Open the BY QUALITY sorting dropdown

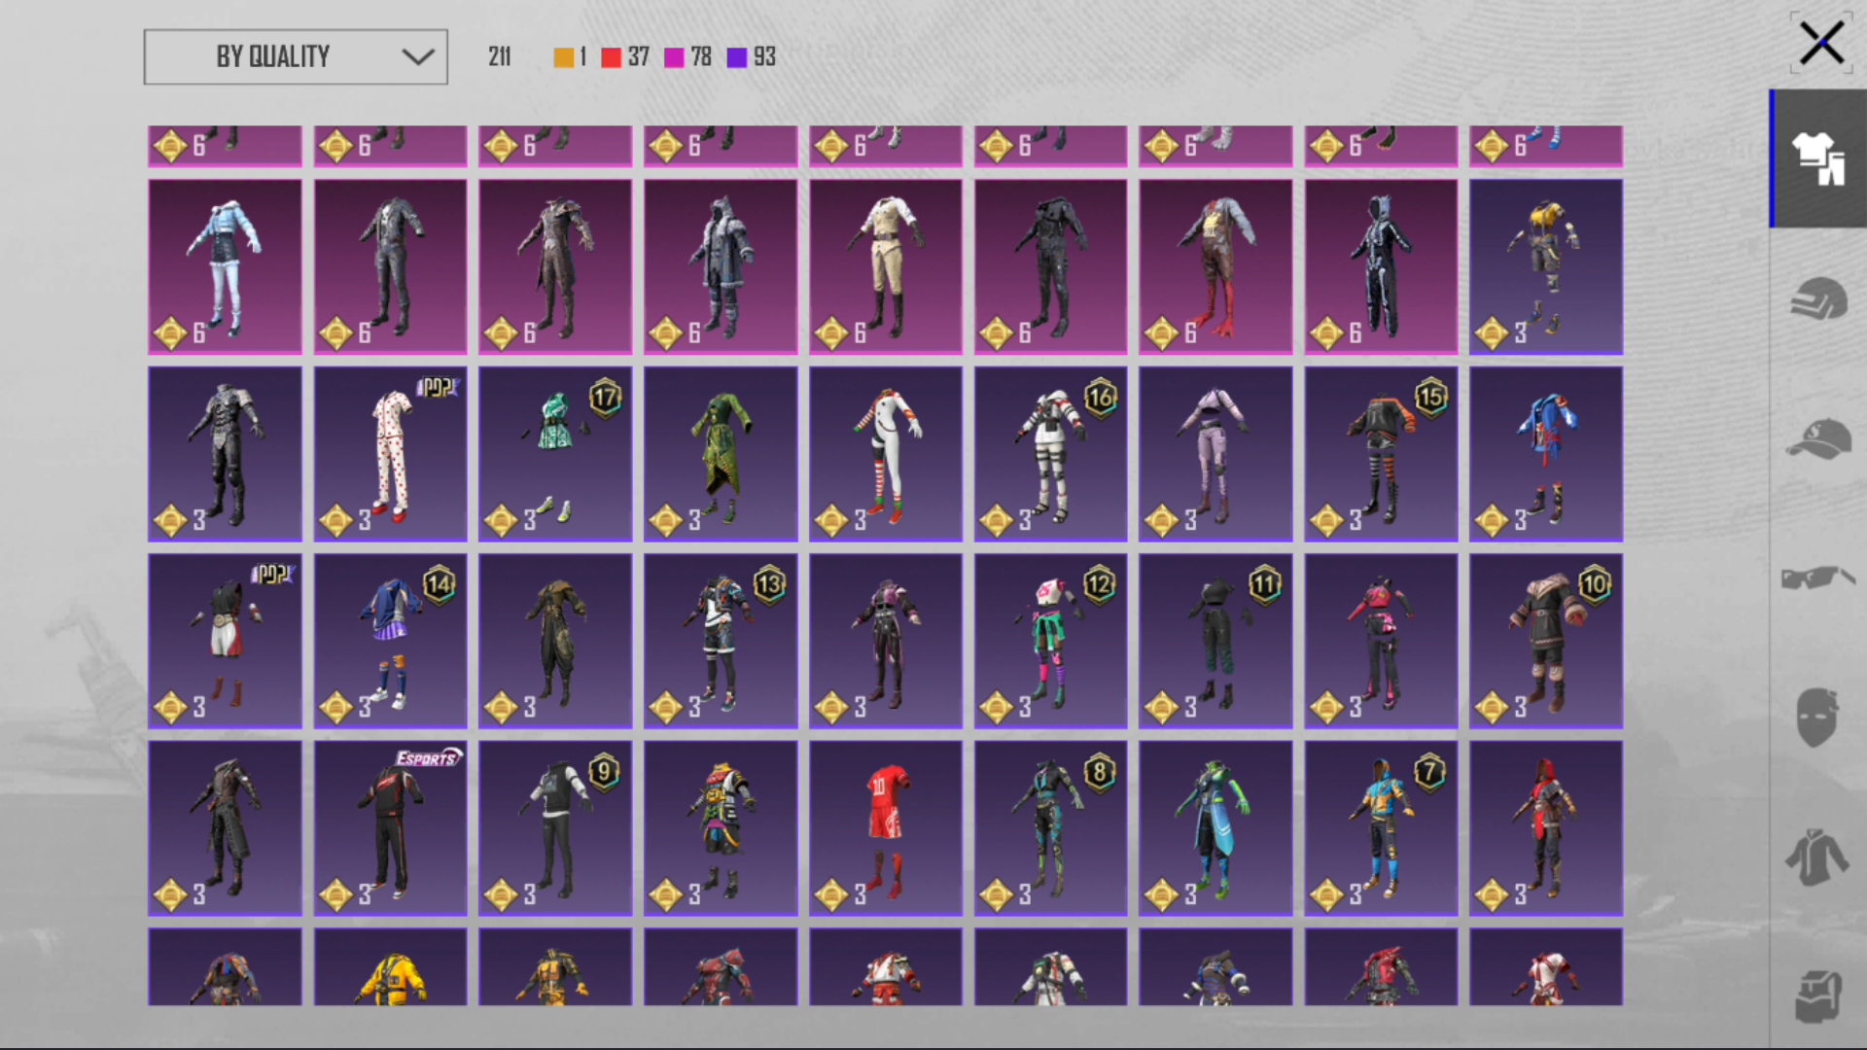coord(296,56)
